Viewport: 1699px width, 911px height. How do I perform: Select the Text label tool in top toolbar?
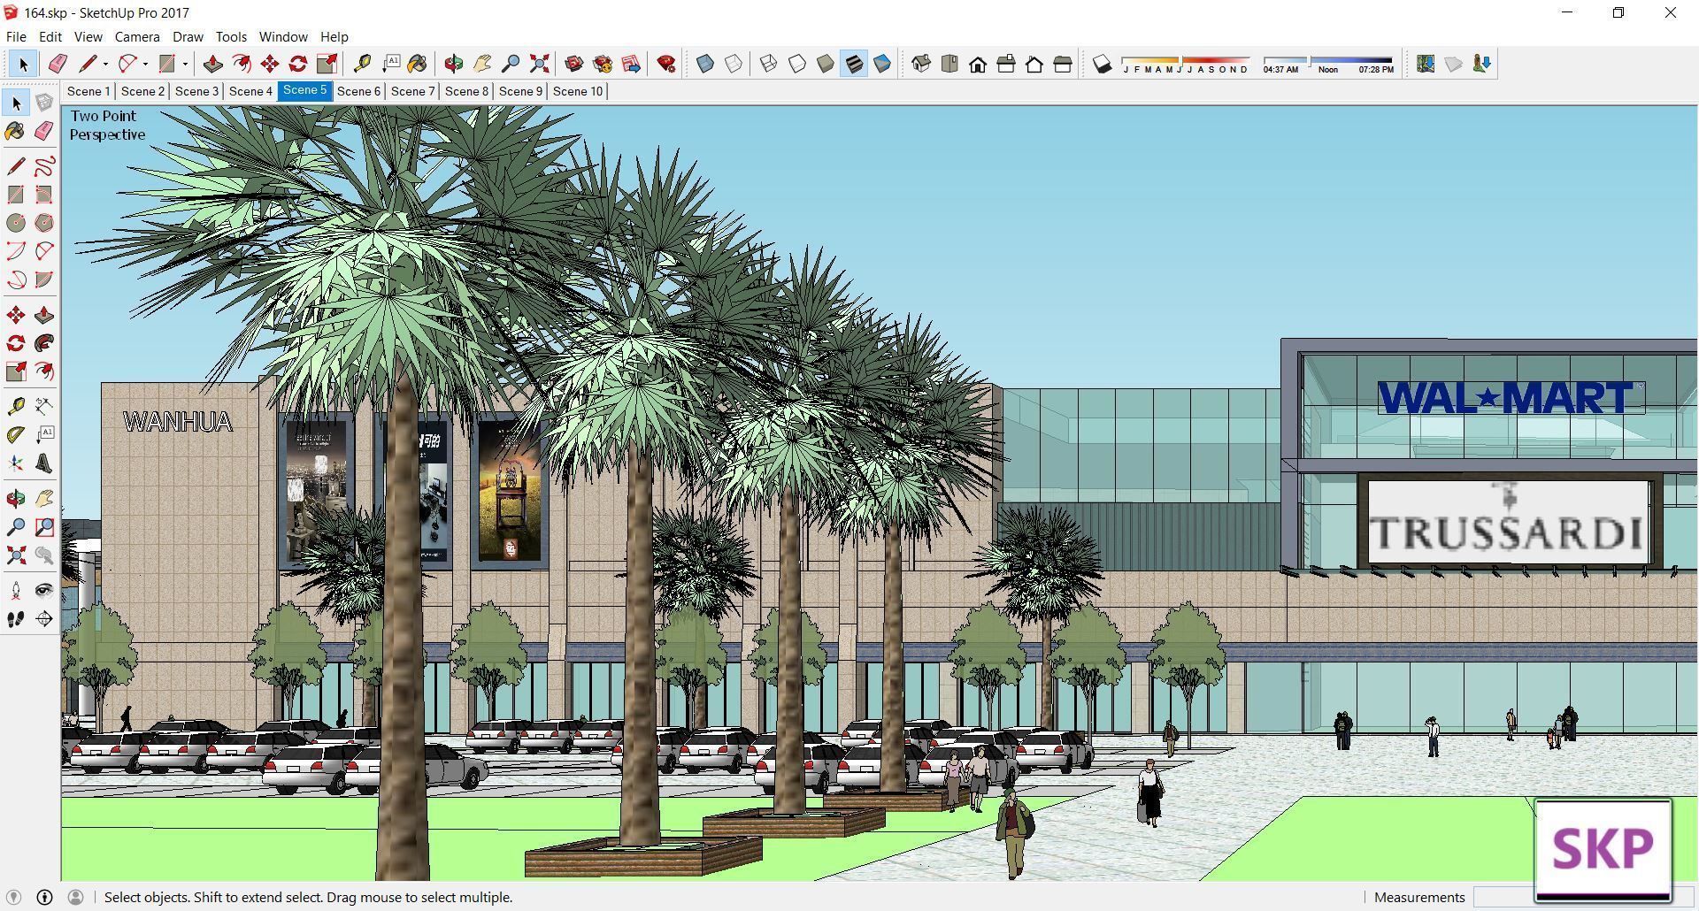tap(390, 64)
